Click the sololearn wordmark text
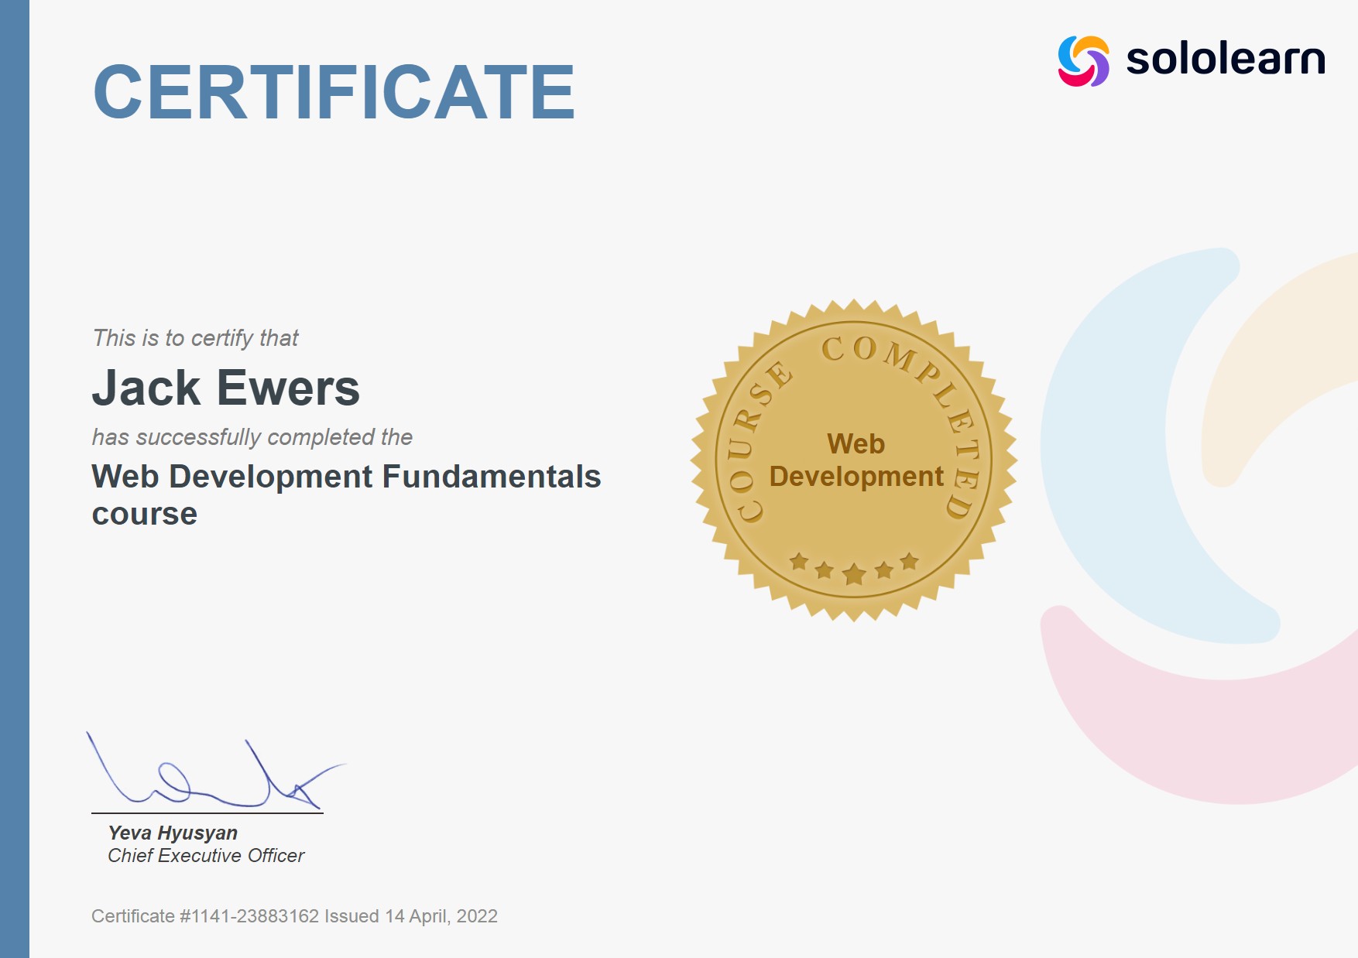This screenshot has width=1358, height=958. coord(1225,60)
